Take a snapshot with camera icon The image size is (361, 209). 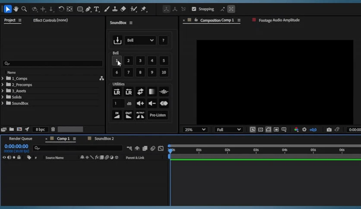pyautogui.click(x=329, y=130)
